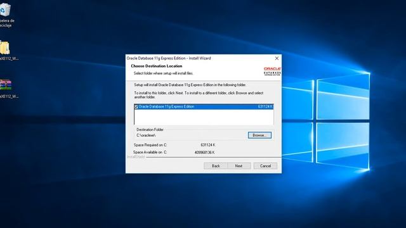This screenshot has width=406, height=228.
Task: Click the 631124 K space required value
Action: pos(207,145)
